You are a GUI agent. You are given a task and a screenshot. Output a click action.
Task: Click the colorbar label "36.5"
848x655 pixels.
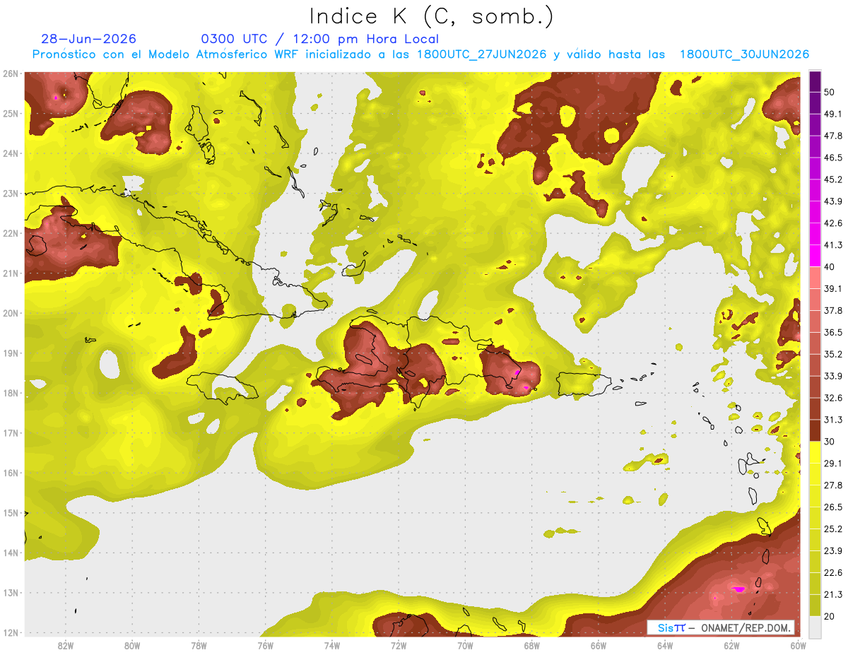pyautogui.click(x=832, y=332)
